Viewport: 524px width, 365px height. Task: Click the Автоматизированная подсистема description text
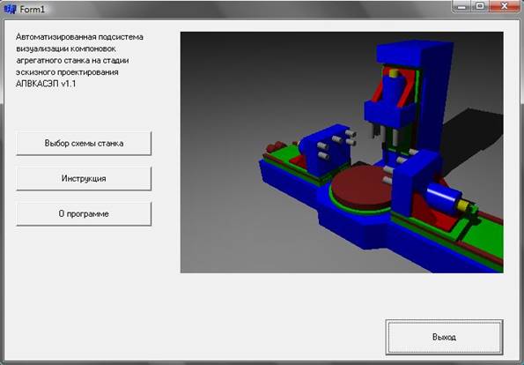(79, 55)
